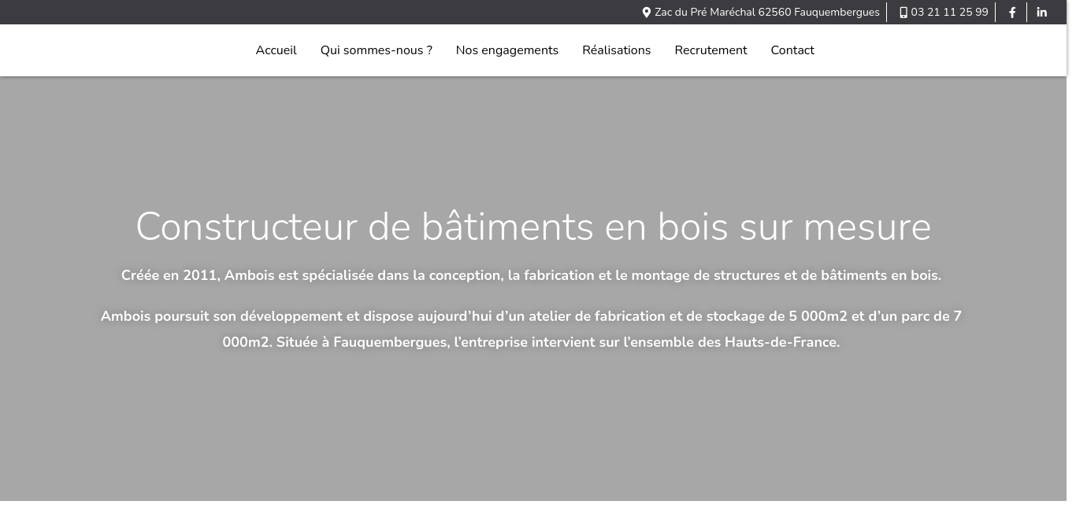Open the Réalisations page
Screen dimensions: 1076x512
[x=616, y=50]
